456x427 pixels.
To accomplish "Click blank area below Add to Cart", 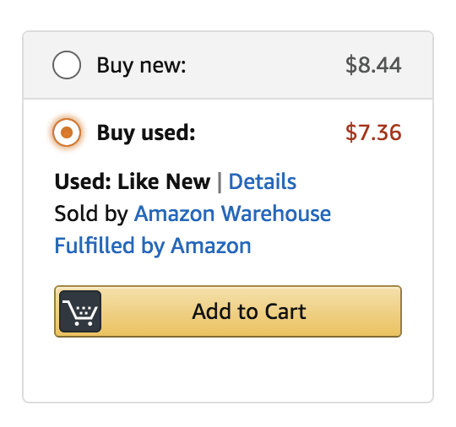I will [228, 369].
